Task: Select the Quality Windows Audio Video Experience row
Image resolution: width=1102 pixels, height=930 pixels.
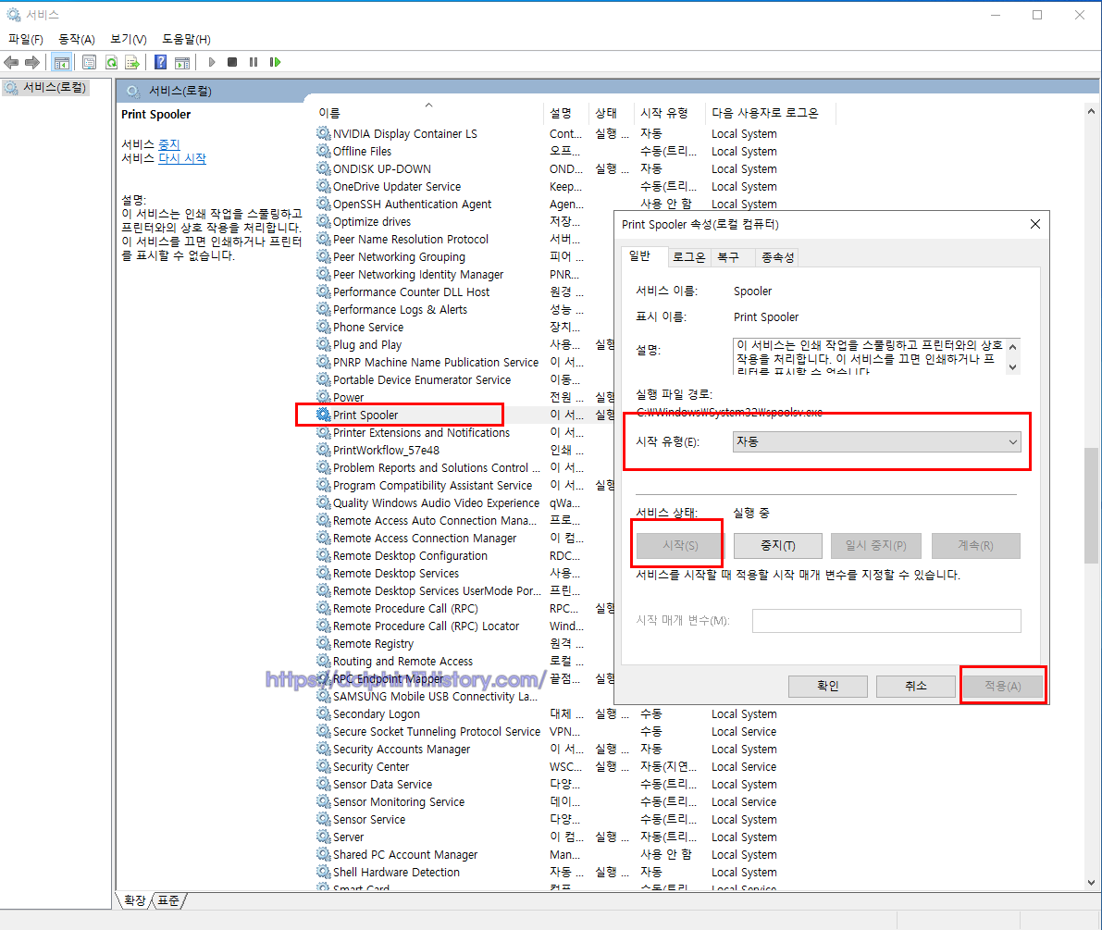Action: point(436,503)
